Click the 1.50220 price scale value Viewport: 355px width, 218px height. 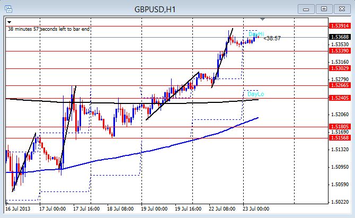(x=340, y=202)
